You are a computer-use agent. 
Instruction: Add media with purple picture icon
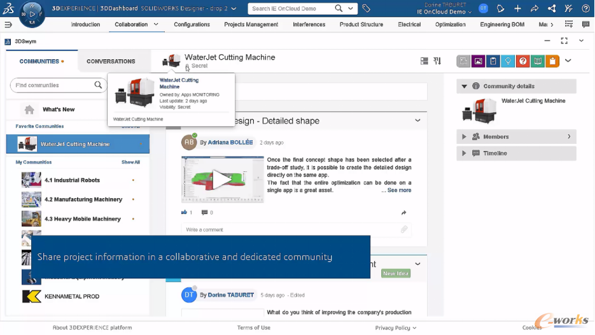click(478, 61)
